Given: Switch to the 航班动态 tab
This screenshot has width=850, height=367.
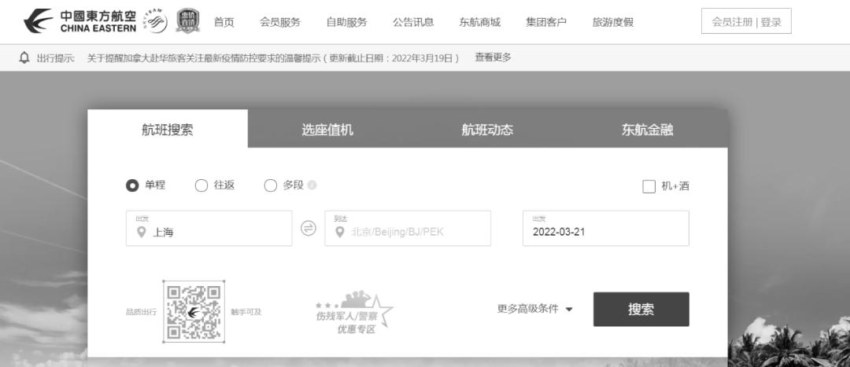Looking at the screenshot, I should tap(487, 129).
